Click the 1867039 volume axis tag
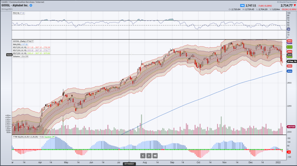 click(x=291, y=127)
